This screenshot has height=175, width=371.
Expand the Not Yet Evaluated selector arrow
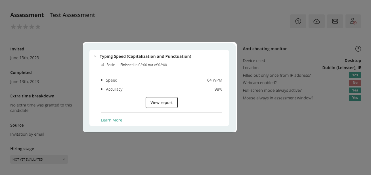tap(64, 159)
